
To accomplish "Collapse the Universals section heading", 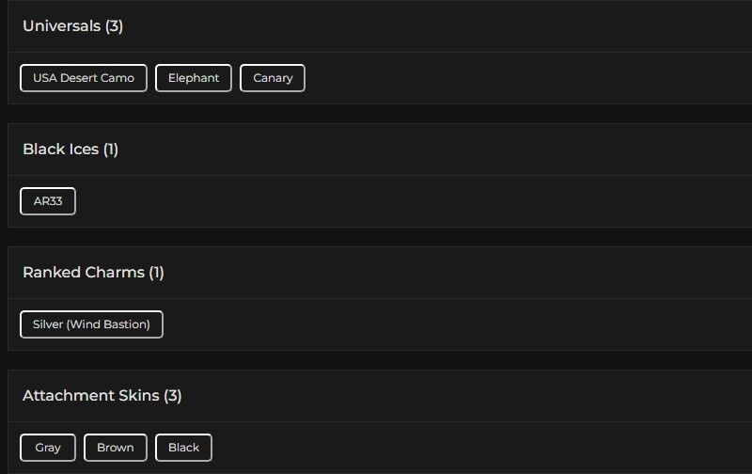I will pos(61,26).
